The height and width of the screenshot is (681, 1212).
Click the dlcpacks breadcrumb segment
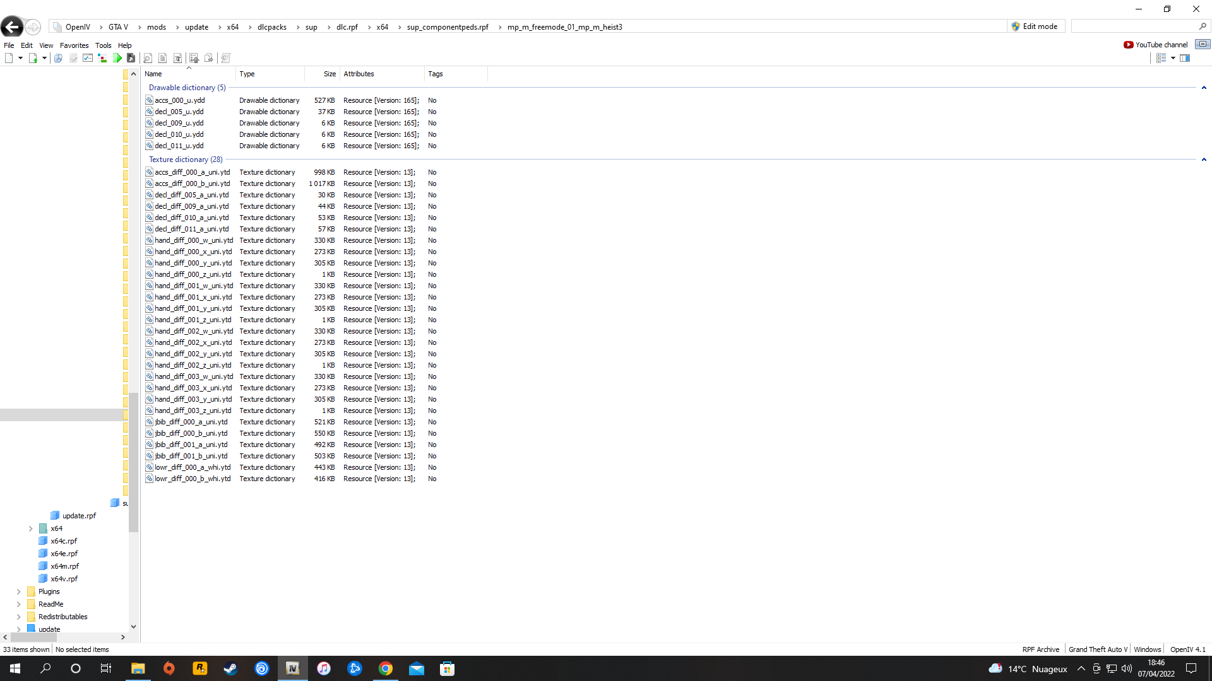(x=271, y=27)
